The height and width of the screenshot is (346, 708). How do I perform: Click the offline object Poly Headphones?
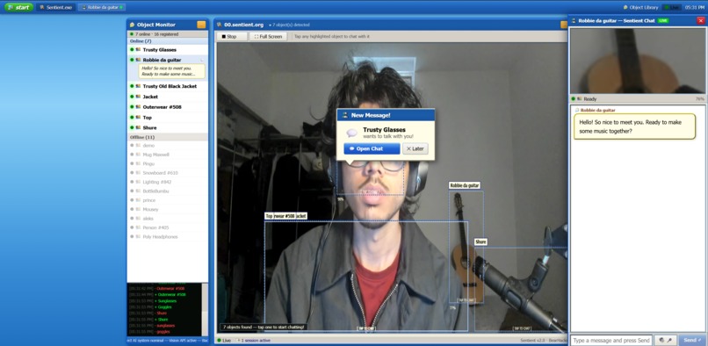click(168, 237)
